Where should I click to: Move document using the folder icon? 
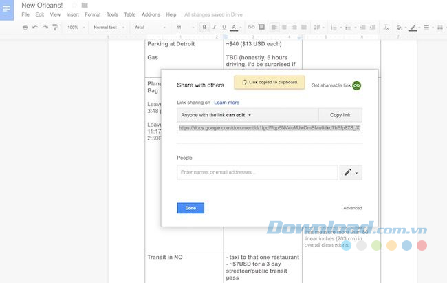click(x=85, y=5)
